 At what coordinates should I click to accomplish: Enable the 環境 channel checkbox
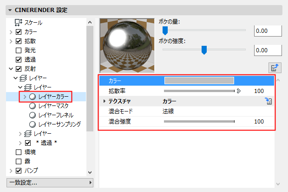click(19, 152)
